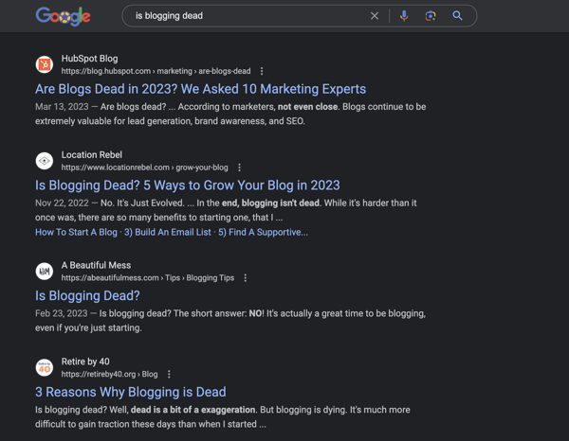Click the blog.hubspot.com URL breadcrumb

tap(156, 71)
